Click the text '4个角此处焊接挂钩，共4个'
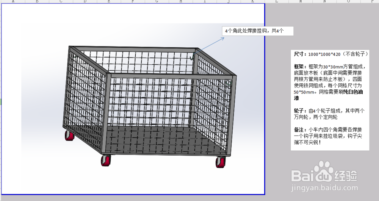 pyautogui.click(x=255, y=31)
